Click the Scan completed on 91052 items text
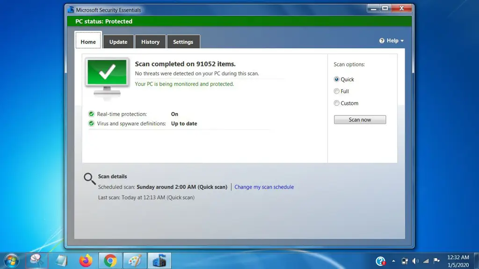 (x=185, y=64)
